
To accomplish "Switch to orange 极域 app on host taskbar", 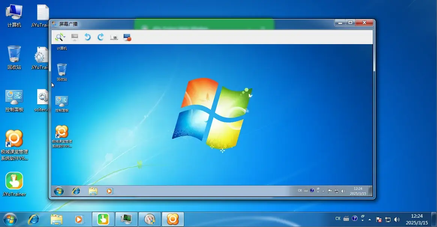I will pos(173,219).
